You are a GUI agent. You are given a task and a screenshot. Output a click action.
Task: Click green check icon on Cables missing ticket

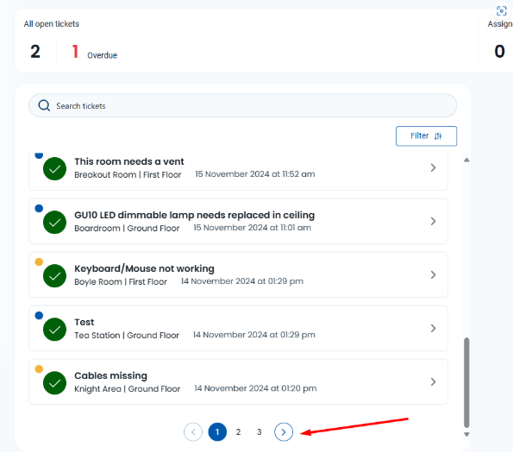click(54, 383)
